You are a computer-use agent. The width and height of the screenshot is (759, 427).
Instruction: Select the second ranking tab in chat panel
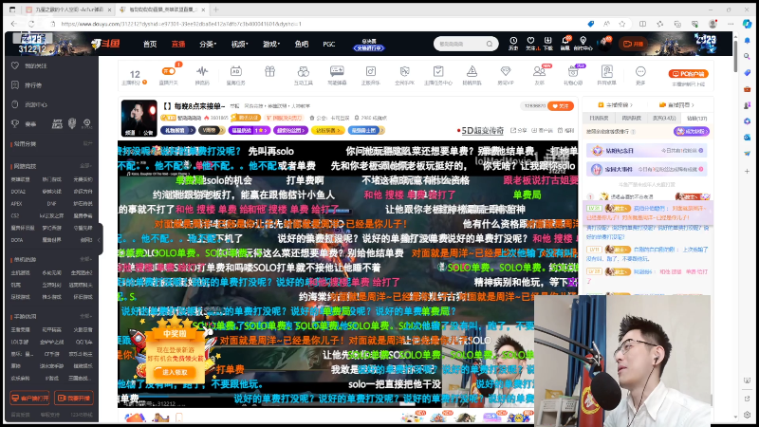click(631, 118)
